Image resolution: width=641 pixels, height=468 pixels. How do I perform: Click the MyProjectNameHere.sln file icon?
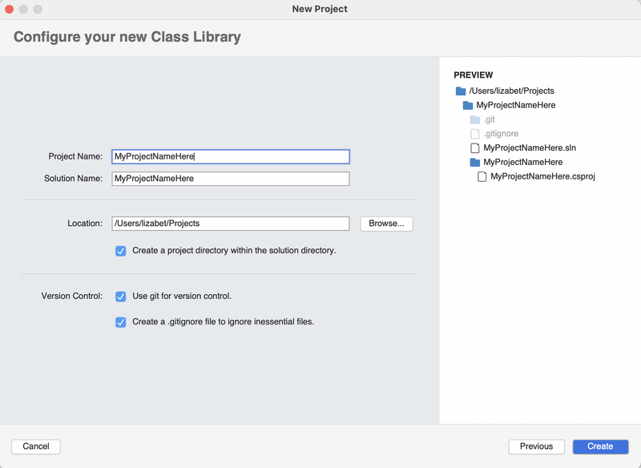pos(474,147)
